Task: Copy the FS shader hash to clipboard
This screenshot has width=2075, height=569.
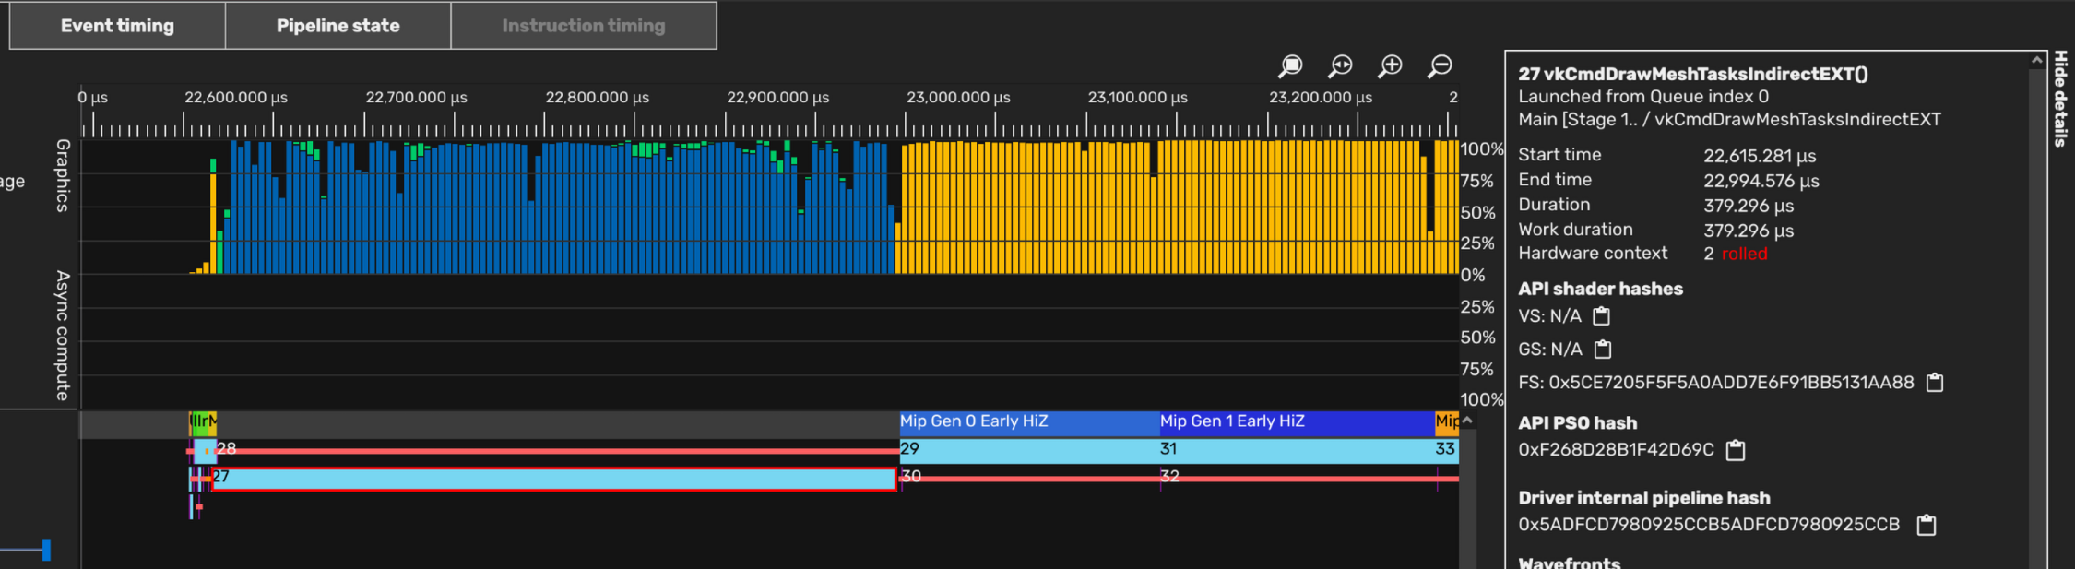Action: (1935, 383)
